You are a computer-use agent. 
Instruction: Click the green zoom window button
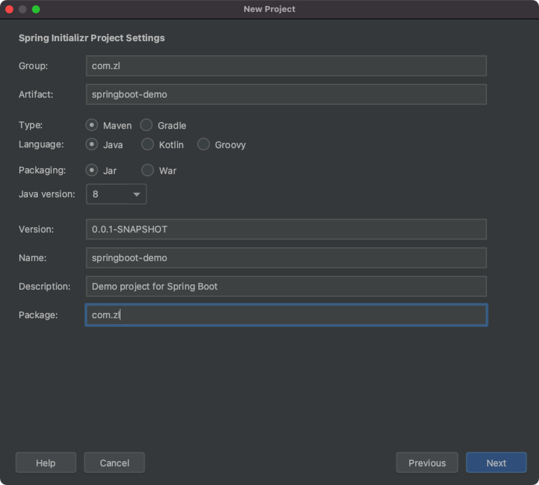point(36,9)
